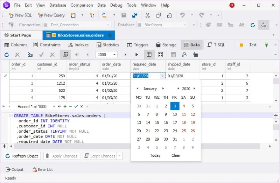Close the BikeStores.sales.orders tab
This screenshot has width=280, height=183.
[x=110, y=35]
